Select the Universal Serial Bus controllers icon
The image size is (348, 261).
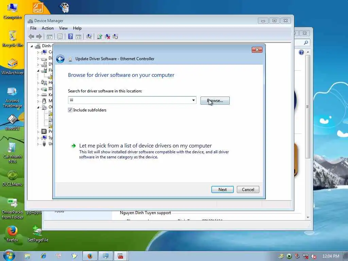pos(44,144)
